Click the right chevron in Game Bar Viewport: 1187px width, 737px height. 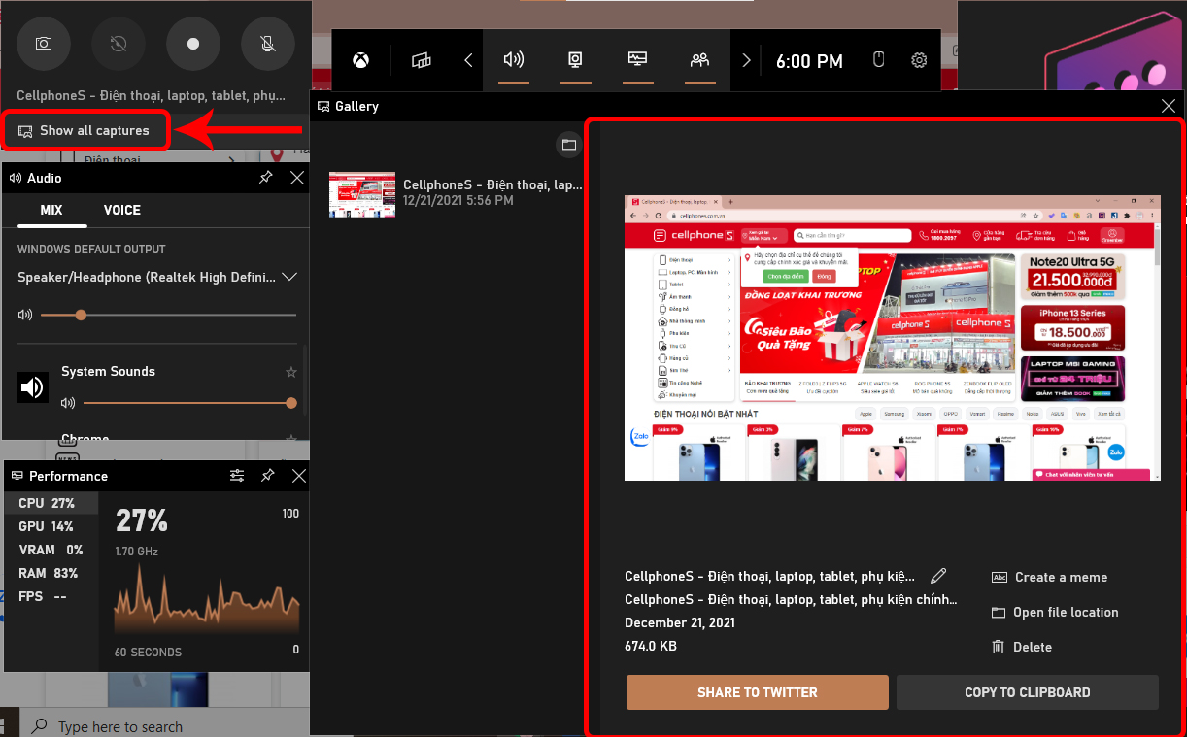point(746,60)
